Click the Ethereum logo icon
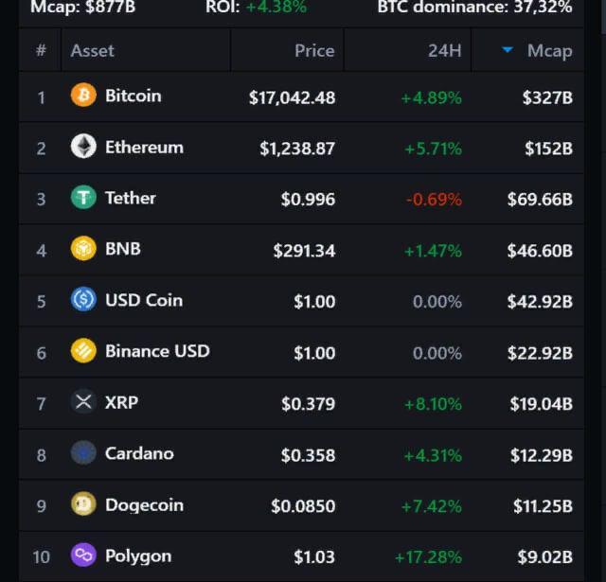Viewport: 606px width, 582px height. click(83, 147)
